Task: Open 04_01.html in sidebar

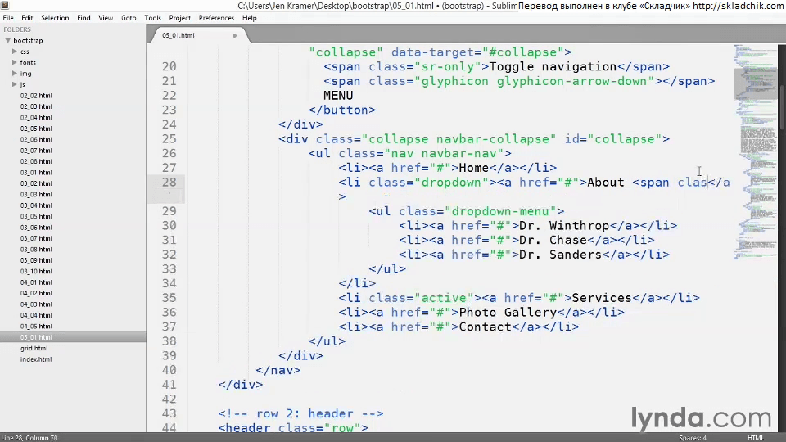Action: [36, 282]
